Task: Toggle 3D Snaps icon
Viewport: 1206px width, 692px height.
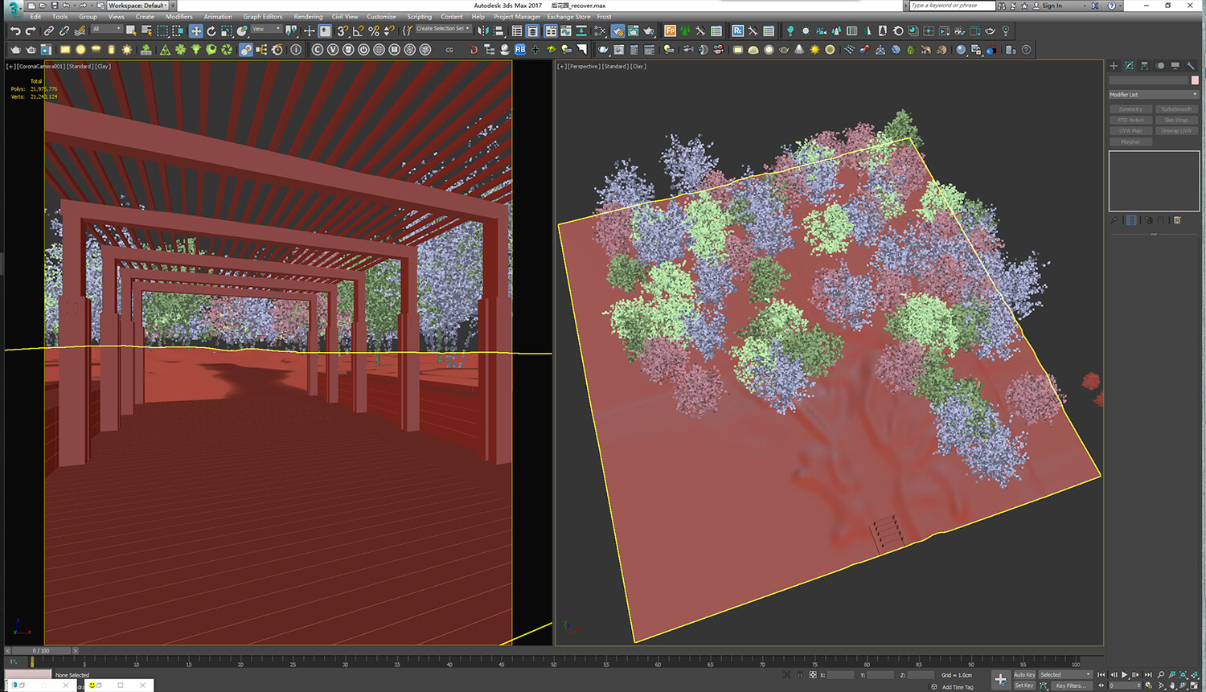Action: (343, 31)
